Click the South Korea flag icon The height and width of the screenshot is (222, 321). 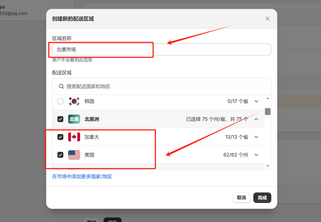tap(74, 101)
